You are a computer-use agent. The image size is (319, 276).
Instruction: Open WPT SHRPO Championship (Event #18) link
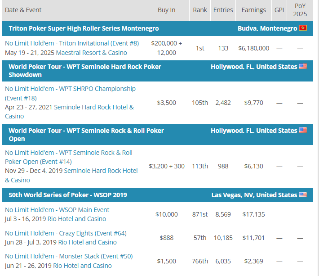tap(70, 93)
